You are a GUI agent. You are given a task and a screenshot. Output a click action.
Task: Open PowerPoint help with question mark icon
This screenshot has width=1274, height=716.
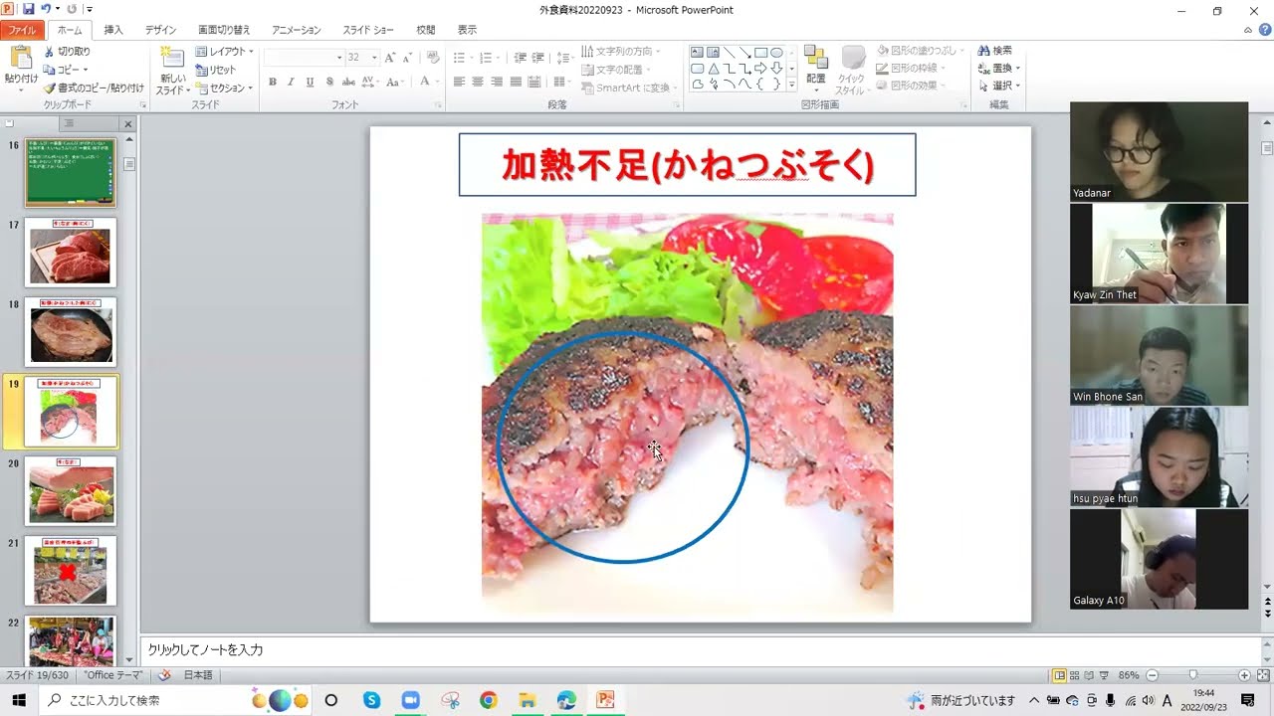(x=1263, y=31)
